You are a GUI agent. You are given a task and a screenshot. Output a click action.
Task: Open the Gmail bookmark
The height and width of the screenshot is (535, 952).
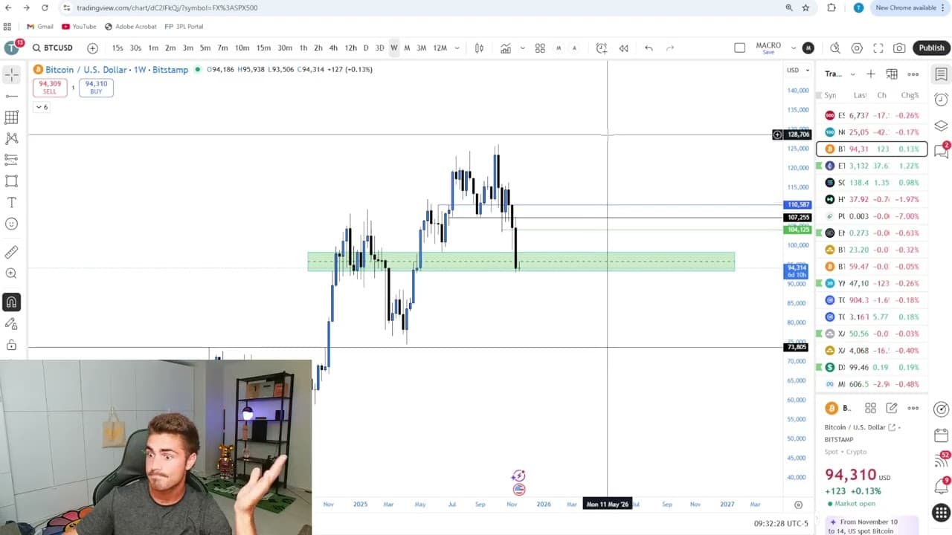40,27
